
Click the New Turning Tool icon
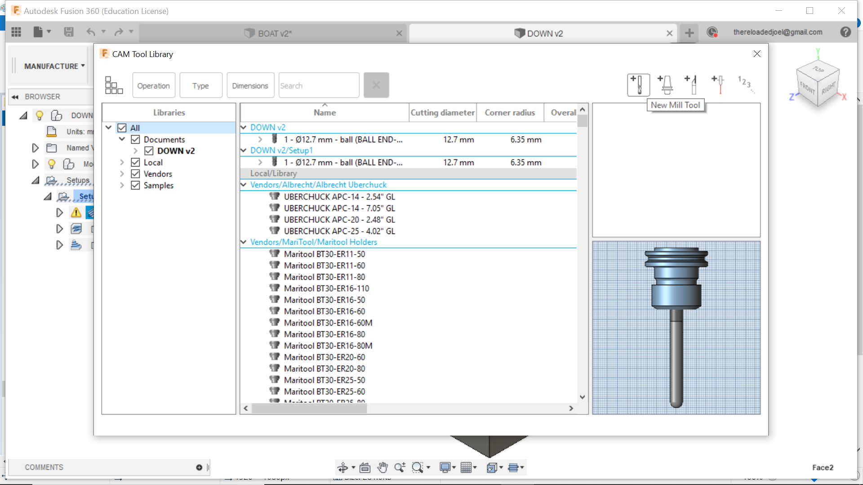(x=692, y=84)
